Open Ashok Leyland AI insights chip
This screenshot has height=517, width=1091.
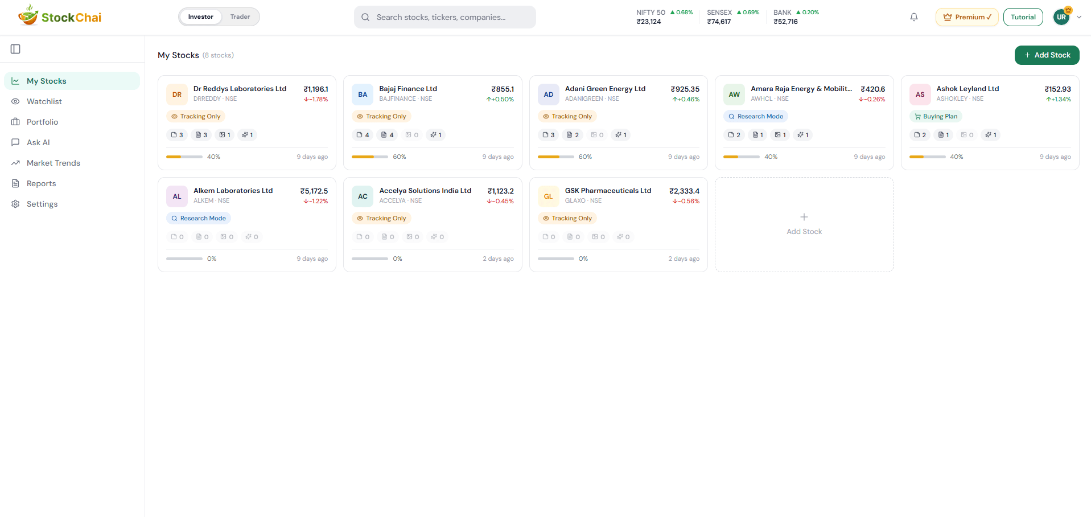tap(991, 135)
